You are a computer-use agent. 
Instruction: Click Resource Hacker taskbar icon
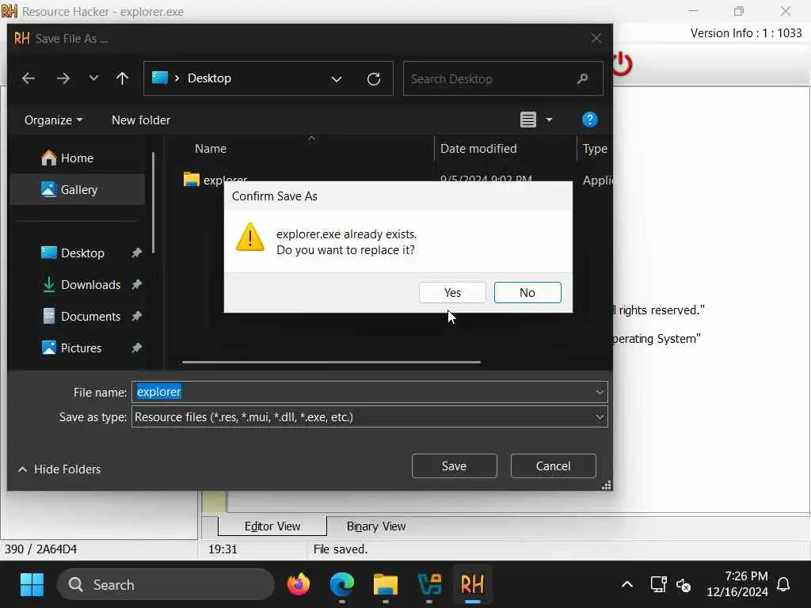pos(472,585)
